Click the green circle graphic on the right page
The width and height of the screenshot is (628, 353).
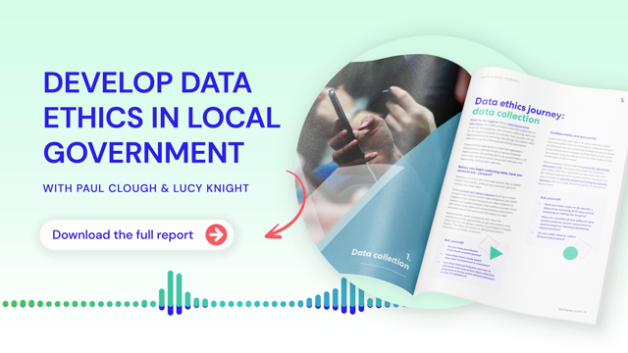[570, 253]
